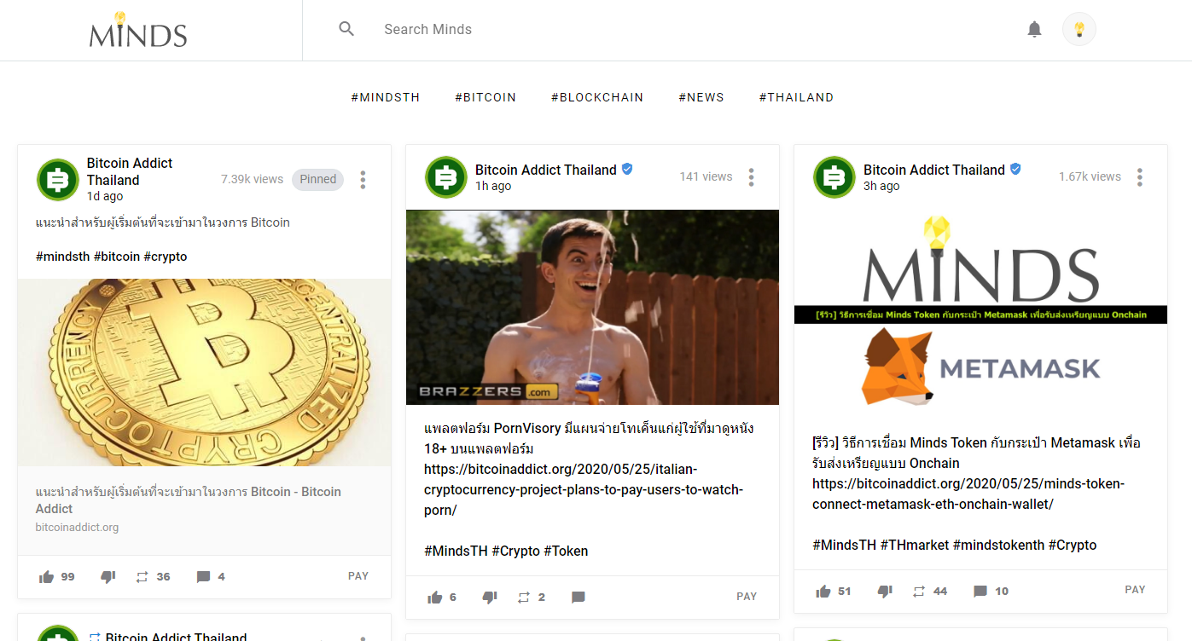Remind the pinned post with 36 reminds
The height and width of the screenshot is (641, 1192).
click(x=142, y=577)
